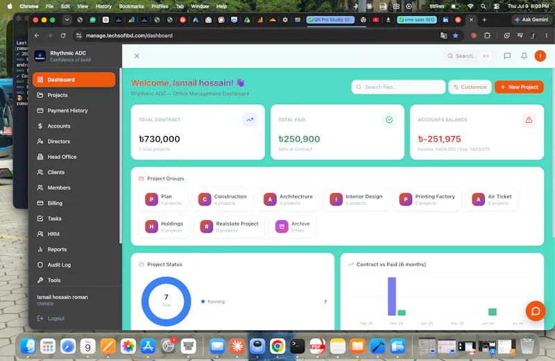Open the Construction project group

pos(223,199)
